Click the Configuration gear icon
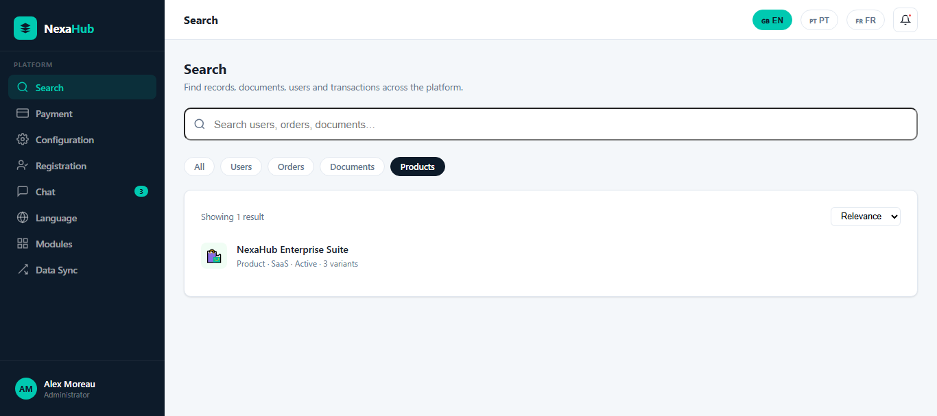Image resolution: width=937 pixels, height=416 pixels. point(23,140)
